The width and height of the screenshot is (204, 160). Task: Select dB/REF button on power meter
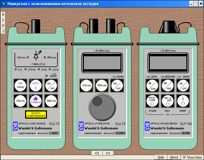coord(168,86)
